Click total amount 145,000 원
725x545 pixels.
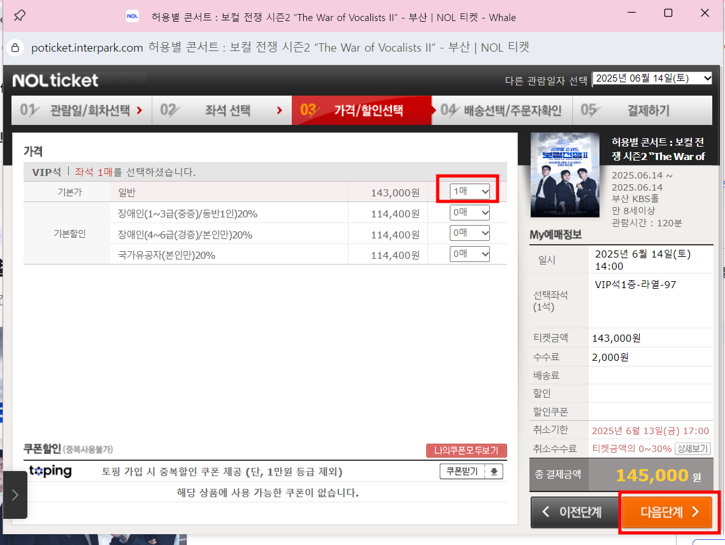coord(658,475)
